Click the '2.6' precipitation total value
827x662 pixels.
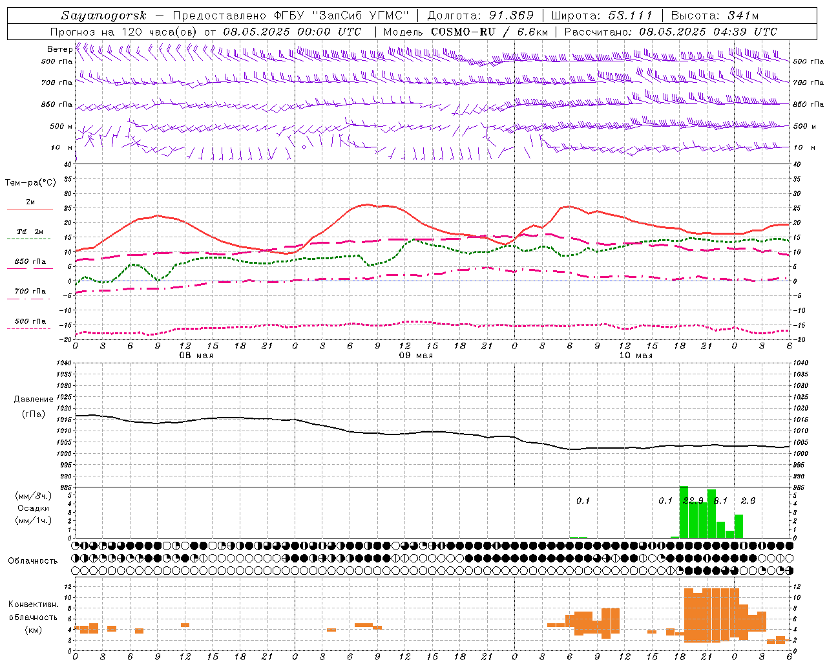coord(748,500)
